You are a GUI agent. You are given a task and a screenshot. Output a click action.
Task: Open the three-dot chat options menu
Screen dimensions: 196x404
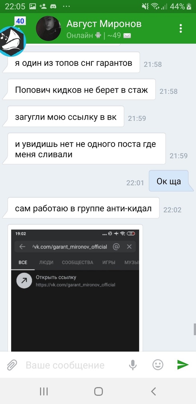click(181, 28)
